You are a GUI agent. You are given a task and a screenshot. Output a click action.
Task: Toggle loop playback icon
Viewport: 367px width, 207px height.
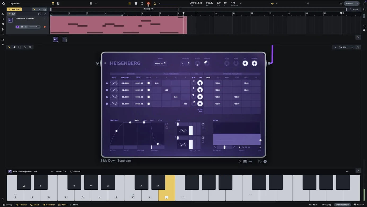(x=142, y=3)
